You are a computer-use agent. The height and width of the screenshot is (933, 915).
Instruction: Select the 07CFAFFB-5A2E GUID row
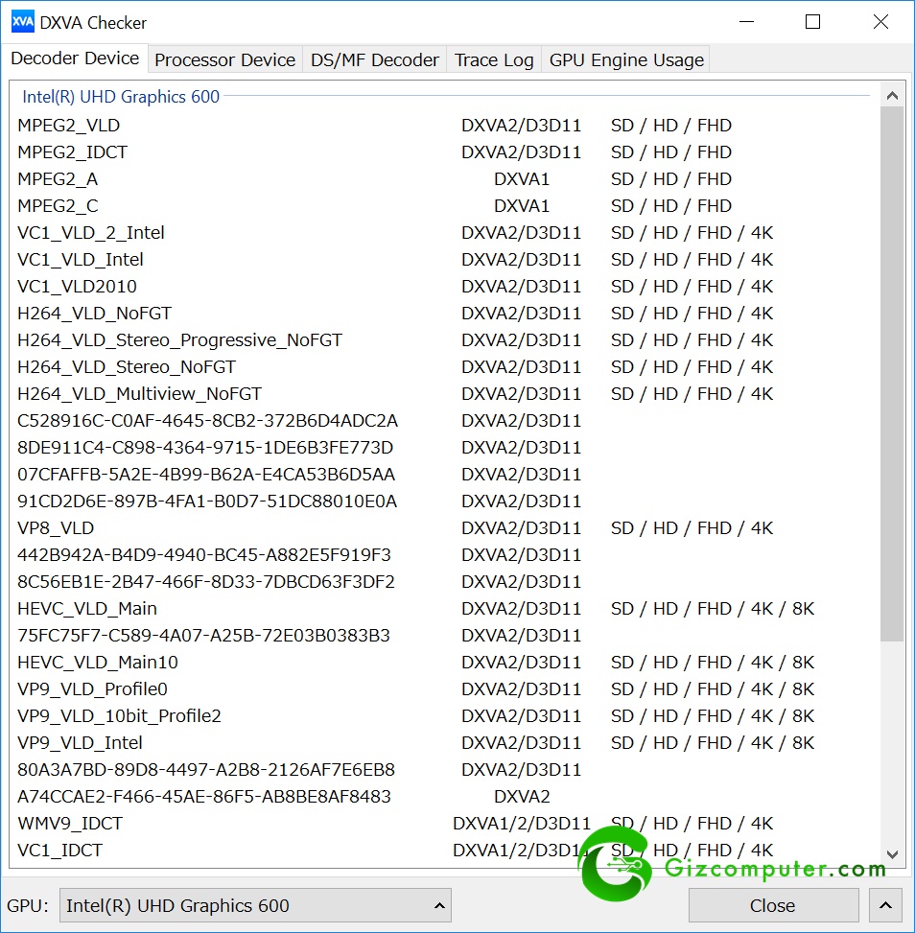click(443, 475)
